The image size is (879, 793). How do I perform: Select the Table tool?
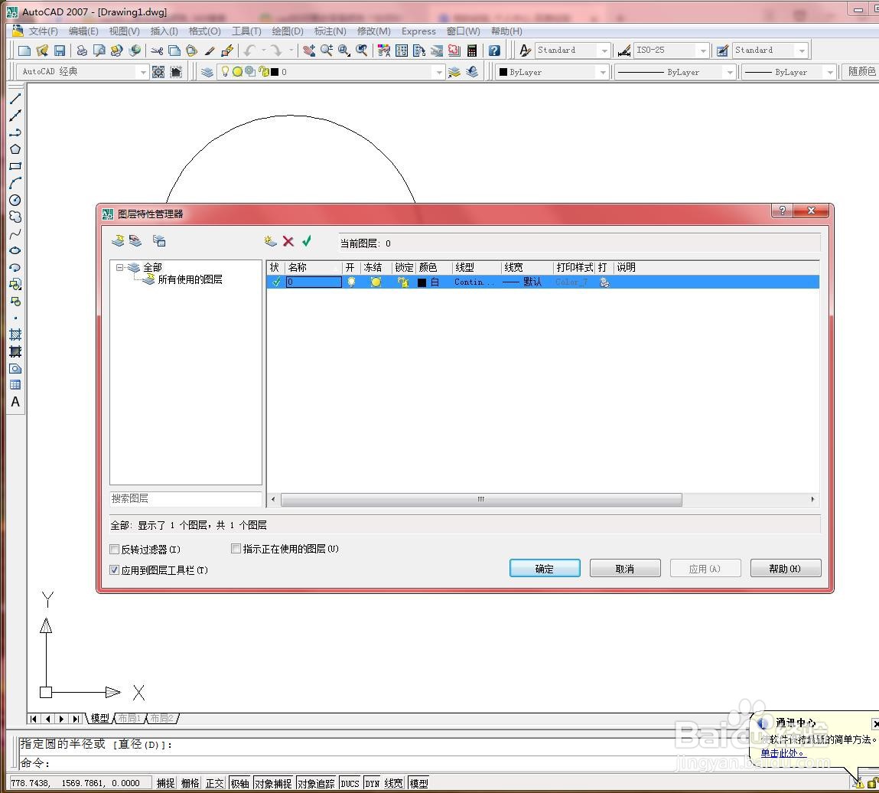coord(15,385)
